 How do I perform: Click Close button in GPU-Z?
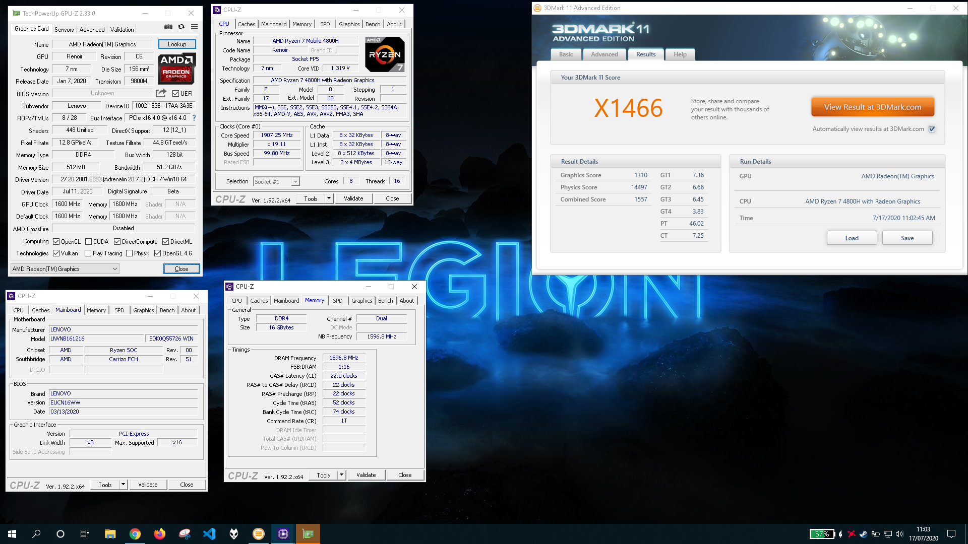(181, 269)
